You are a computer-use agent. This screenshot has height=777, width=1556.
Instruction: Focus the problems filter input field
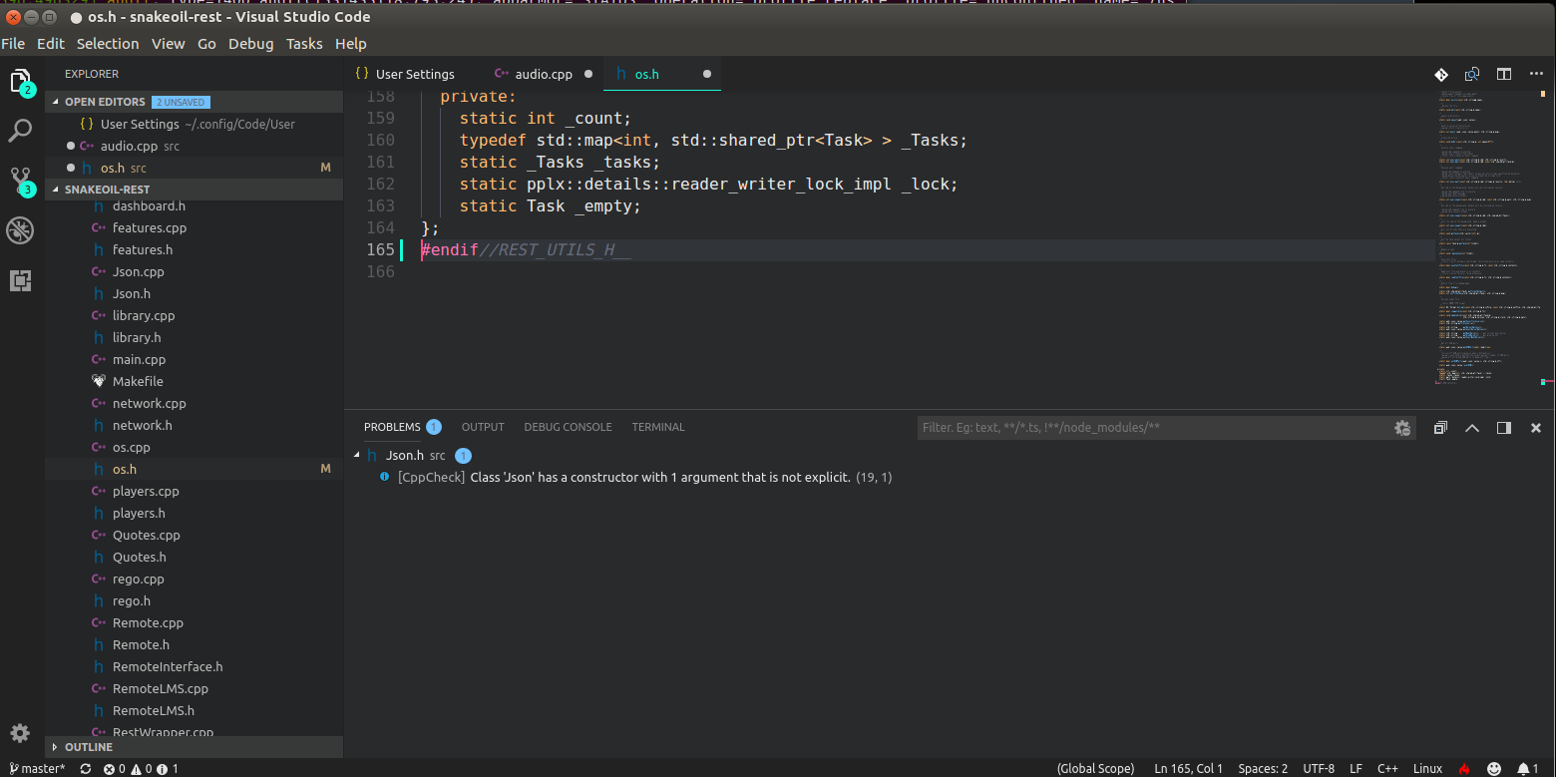(x=1155, y=428)
